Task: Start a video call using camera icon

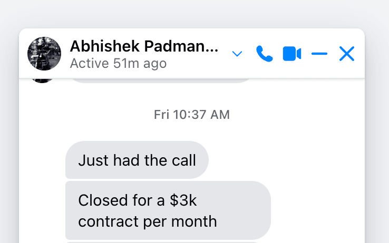Action: (x=292, y=54)
